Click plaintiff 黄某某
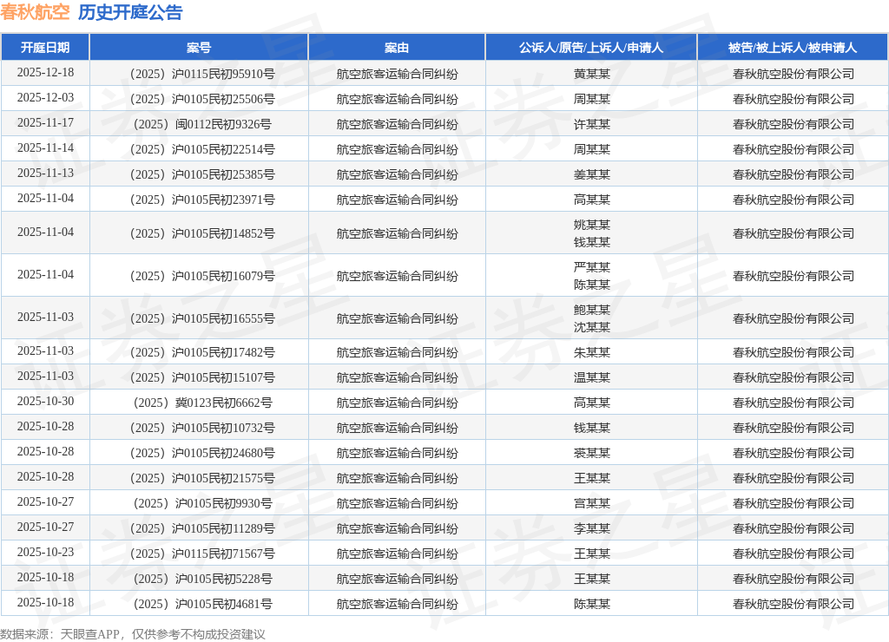 [x=592, y=74]
